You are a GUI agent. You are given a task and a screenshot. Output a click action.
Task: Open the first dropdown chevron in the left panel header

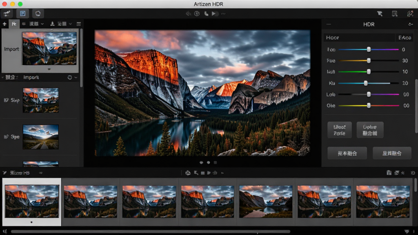(42, 24)
